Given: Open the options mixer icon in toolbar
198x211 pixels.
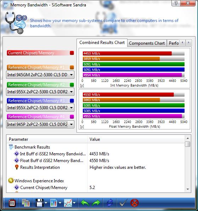Looking at the screenshot, I should pyautogui.click(x=12, y=203).
